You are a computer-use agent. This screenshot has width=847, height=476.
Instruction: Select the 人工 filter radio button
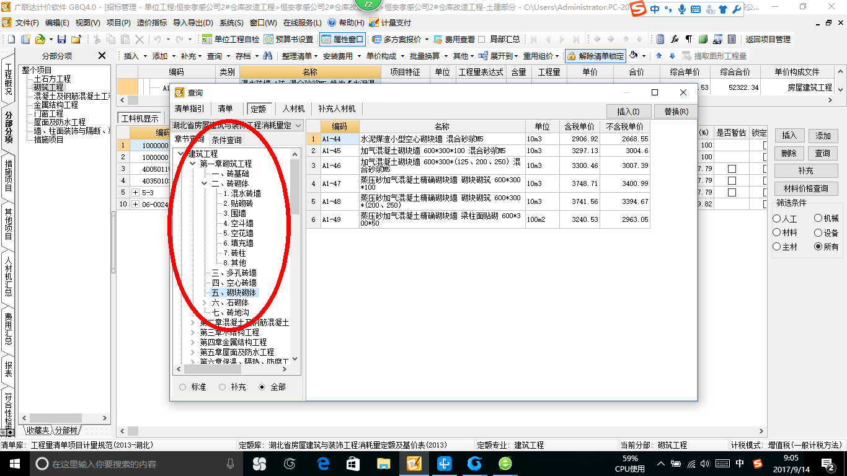[x=777, y=219]
